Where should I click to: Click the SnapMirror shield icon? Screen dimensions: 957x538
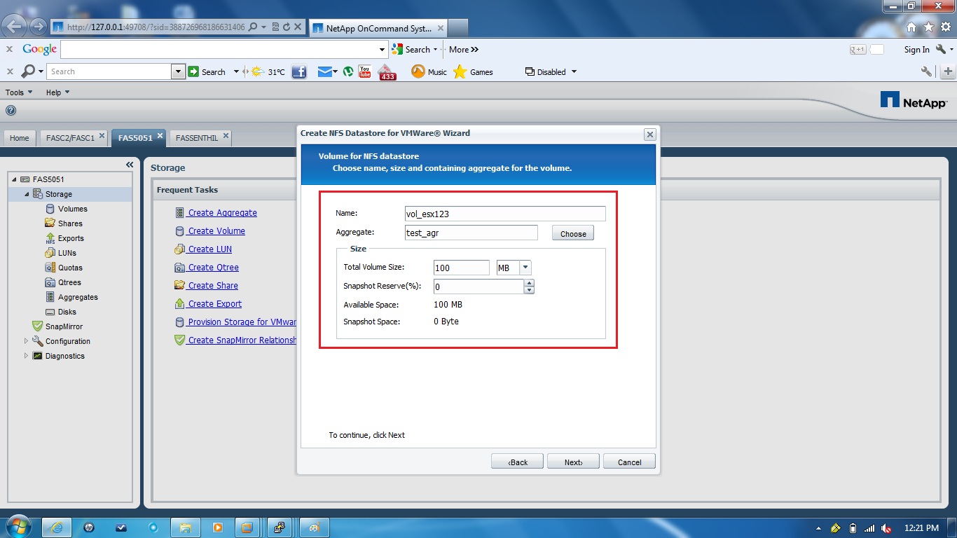[x=38, y=326]
